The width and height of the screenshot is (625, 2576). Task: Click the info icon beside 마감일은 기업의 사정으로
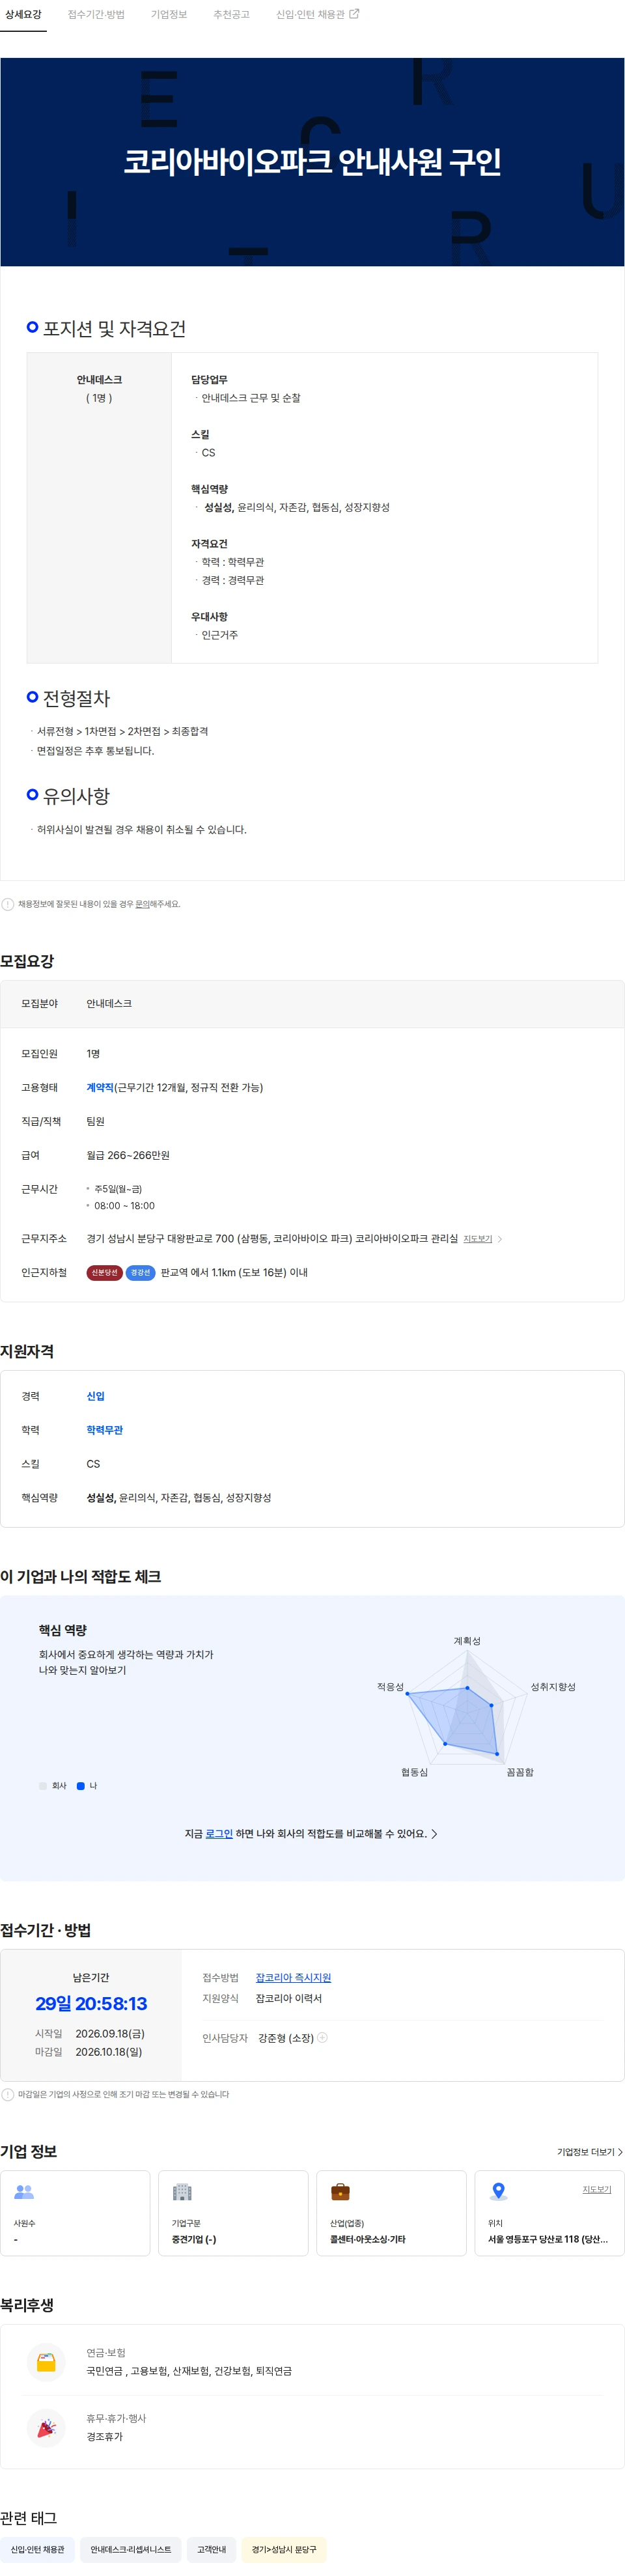tap(8, 2095)
